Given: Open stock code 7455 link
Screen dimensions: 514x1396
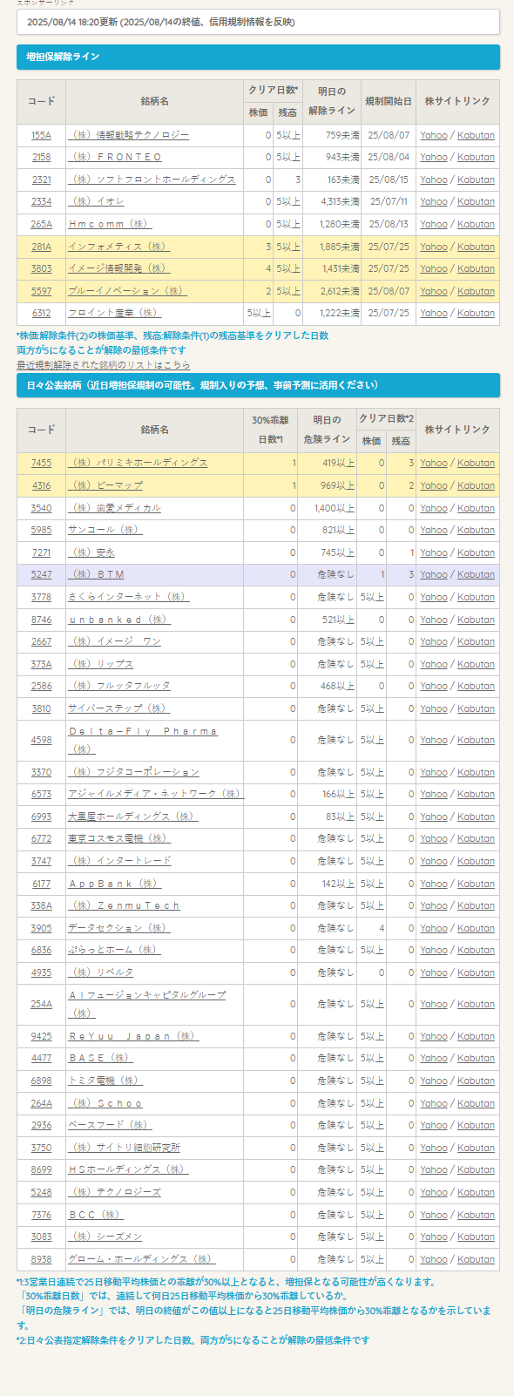Looking at the screenshot, I should tap(41, 464).
